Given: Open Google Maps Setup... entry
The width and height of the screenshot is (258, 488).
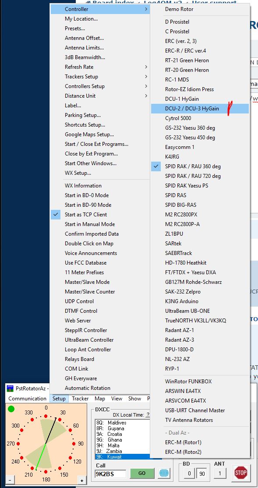Looking at the screenshot, I should (100, 134).
